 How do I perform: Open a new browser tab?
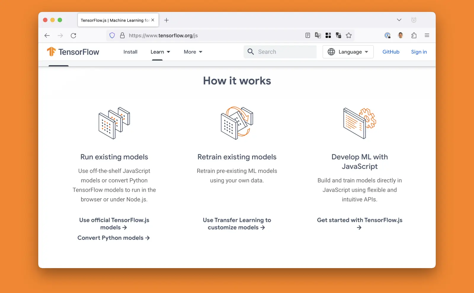tap(166, 20)
